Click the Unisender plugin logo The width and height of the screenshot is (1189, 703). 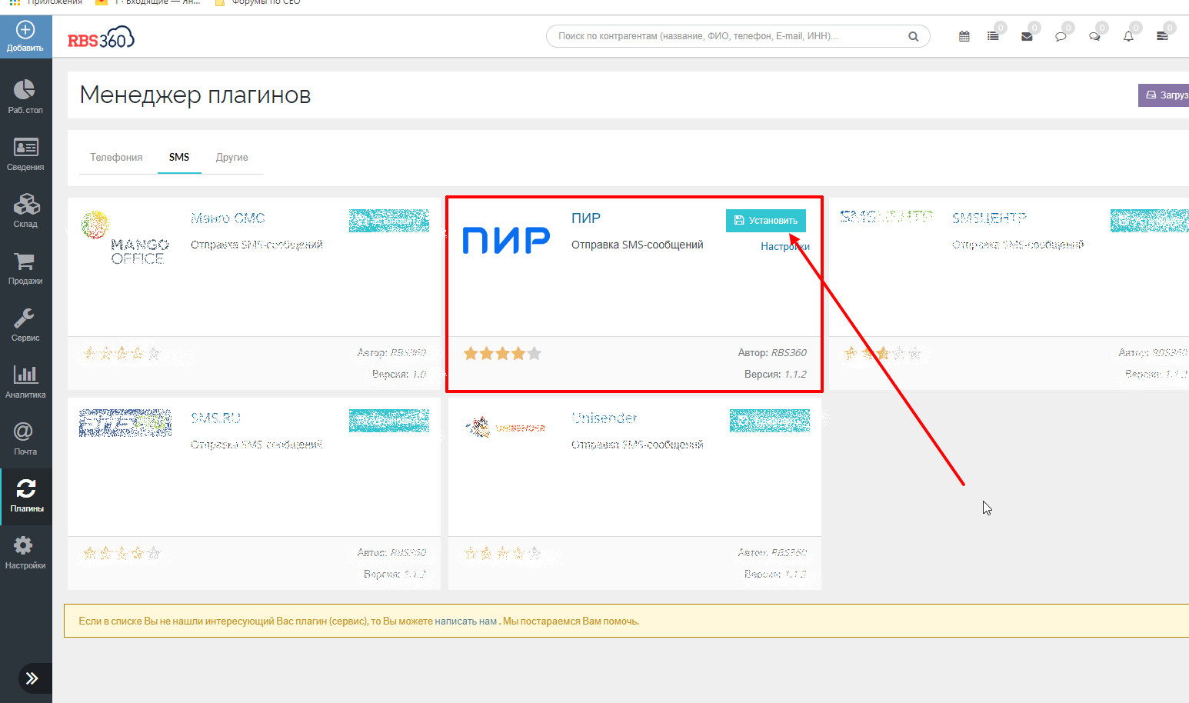(x=505, y=427)
